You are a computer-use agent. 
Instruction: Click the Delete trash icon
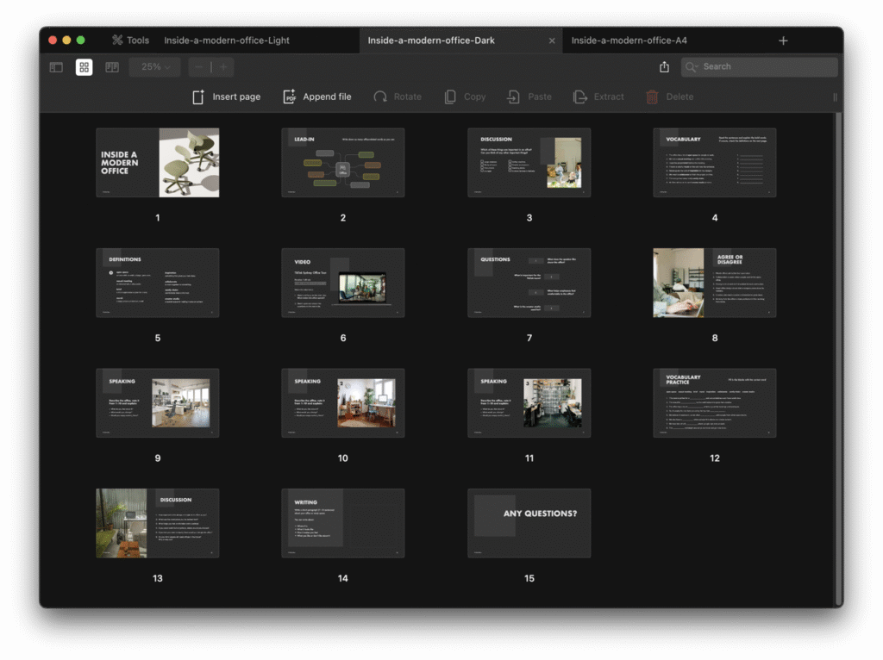653,97
